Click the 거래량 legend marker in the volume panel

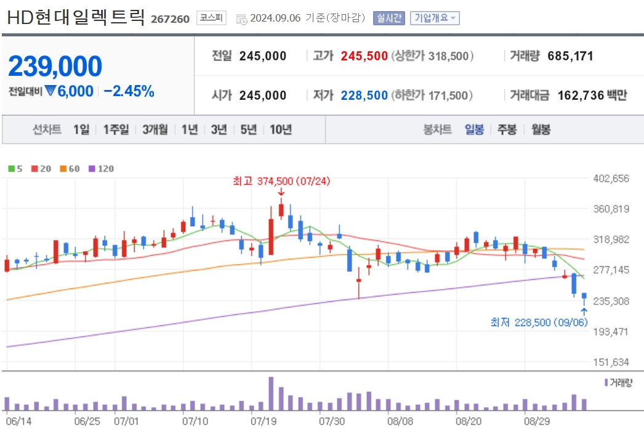click(x=606, y=383)
